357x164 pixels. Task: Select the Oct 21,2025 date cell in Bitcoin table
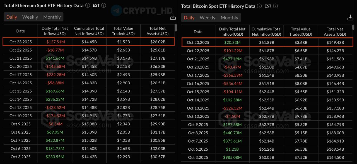point(198,59)
